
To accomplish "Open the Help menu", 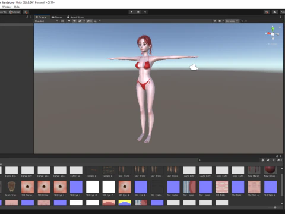I will pos(17,7).
